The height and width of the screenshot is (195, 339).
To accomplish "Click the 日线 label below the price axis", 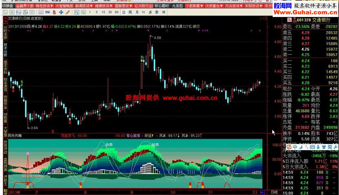I will pyautogui.click(x=274, y=192).
